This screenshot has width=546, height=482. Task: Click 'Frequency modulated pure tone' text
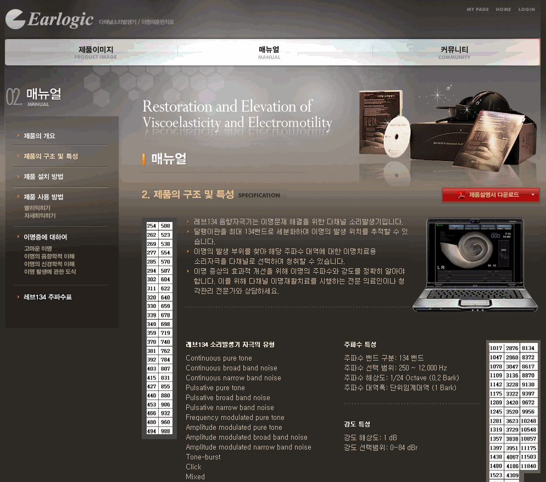235,418
